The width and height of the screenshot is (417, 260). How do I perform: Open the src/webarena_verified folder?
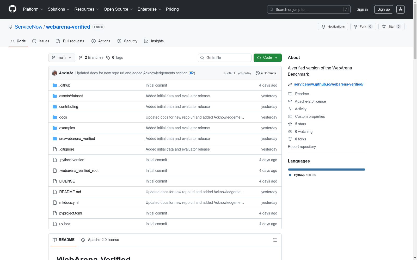tap(77, 139)
